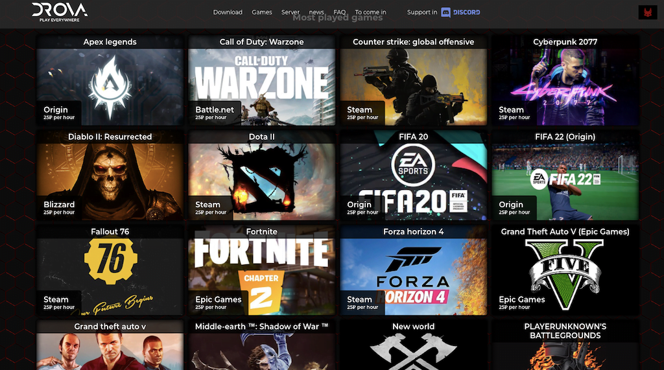This screenshot has height=370, width=664.
Task: Click the Origin label on FIFA 22 card
Action: [x=511, y=205]
